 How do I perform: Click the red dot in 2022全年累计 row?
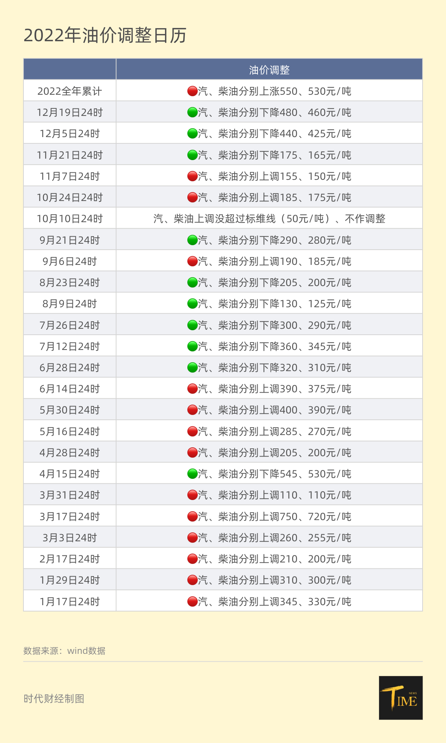(193, 91)
